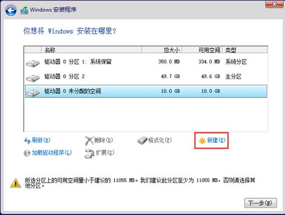Open the 加载驱动程序(L) link

52,153
